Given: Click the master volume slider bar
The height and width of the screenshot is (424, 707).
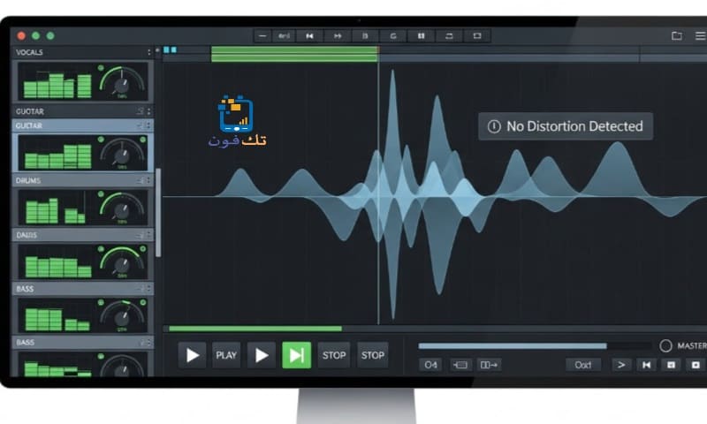Looking at the screenshot, I should point(535,346).
